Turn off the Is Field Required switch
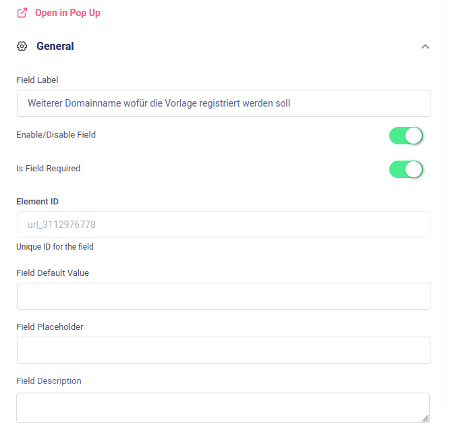The height and width of the screenshot is (425, 450). pos(405,169)
